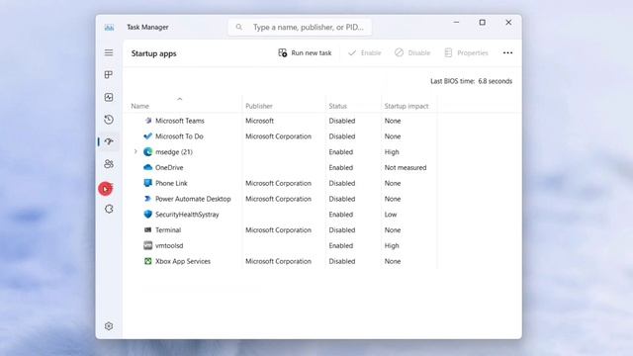Click the Microsoft publisher of Teams
This screenshot has height=356, width=633.
(259, 121)
